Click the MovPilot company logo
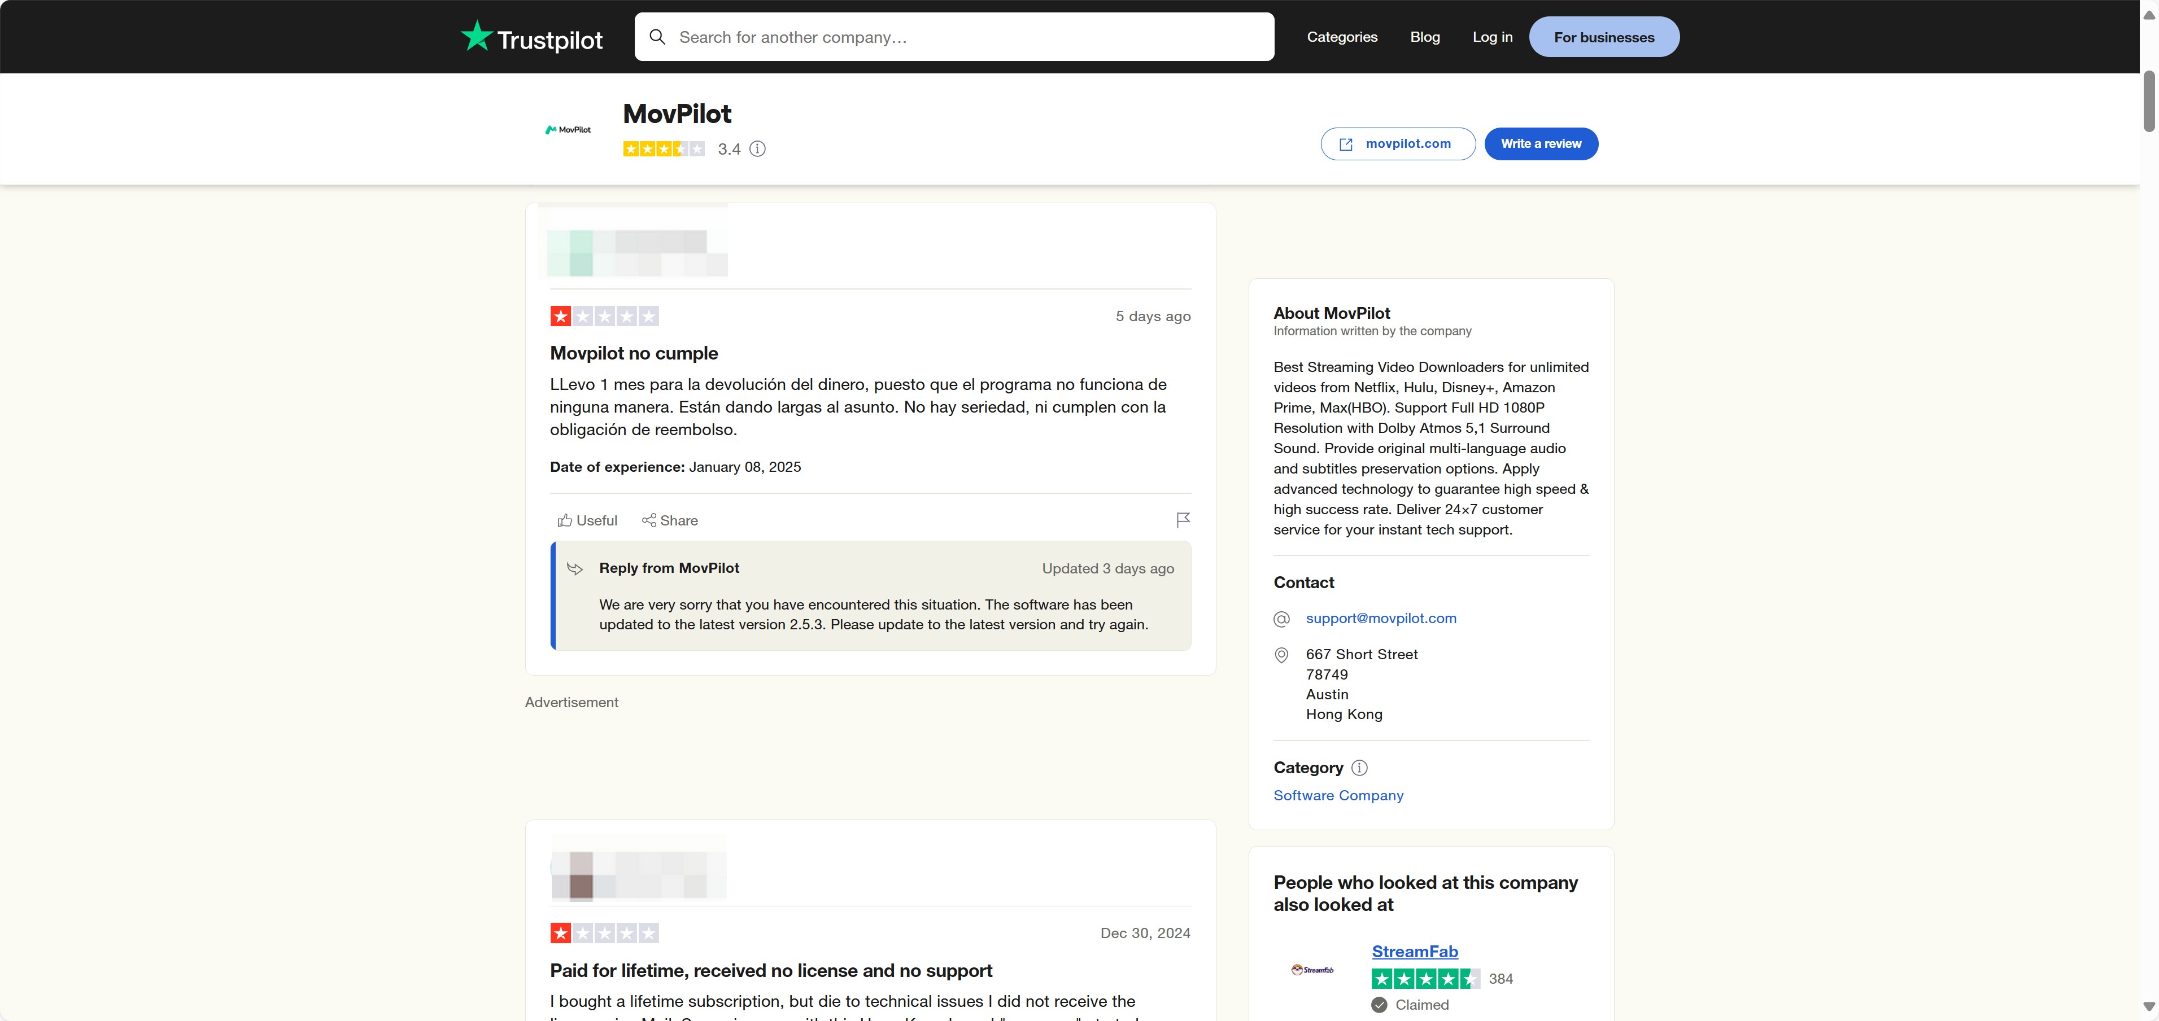2159x1021 pixels. point(568,130)
